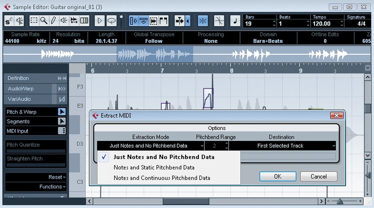Toggle Audition Loop button

coord(111,21)
